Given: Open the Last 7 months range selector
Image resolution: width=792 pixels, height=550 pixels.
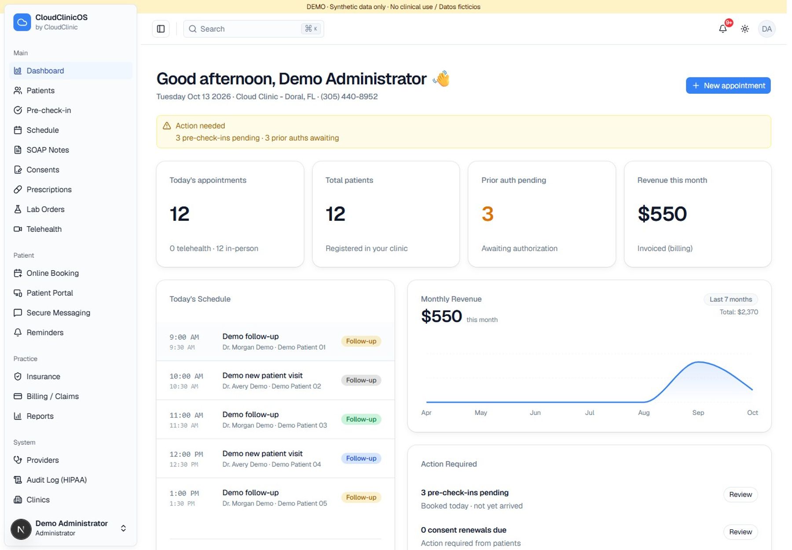Looking at the screenshot, I should tap(730, 299).
